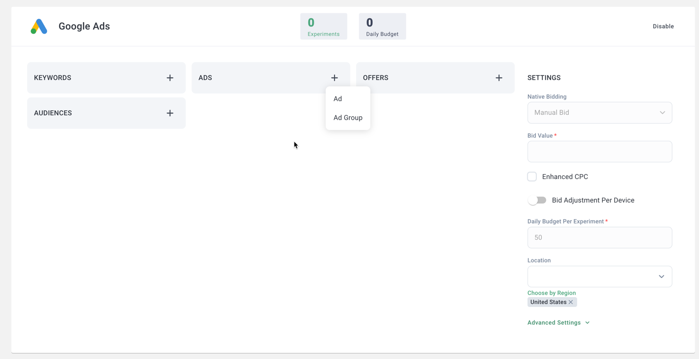The height and width of the screenshot is (359, 699).
Task: Add a new keyword with plus icon
Action: click(x=170, y=78)
